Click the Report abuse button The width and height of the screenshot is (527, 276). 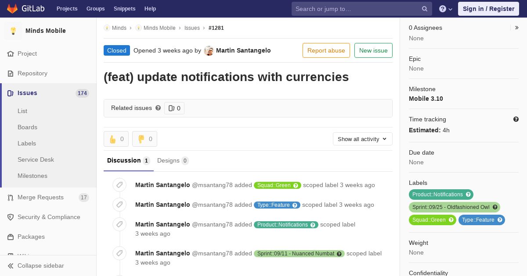coord(326,50)
